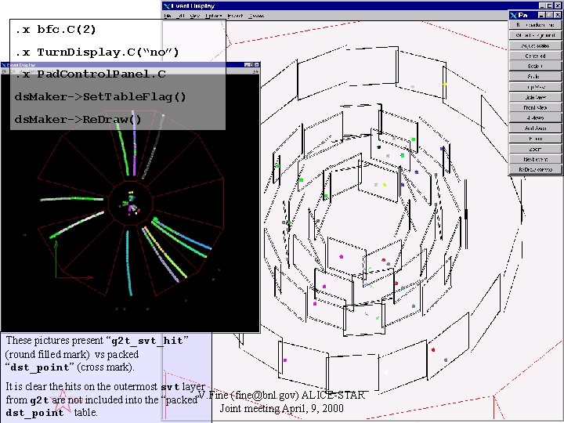Close the pad control panel window
Image resolution: width=564 pixels, height=423 pixels.
pos(558,15)
